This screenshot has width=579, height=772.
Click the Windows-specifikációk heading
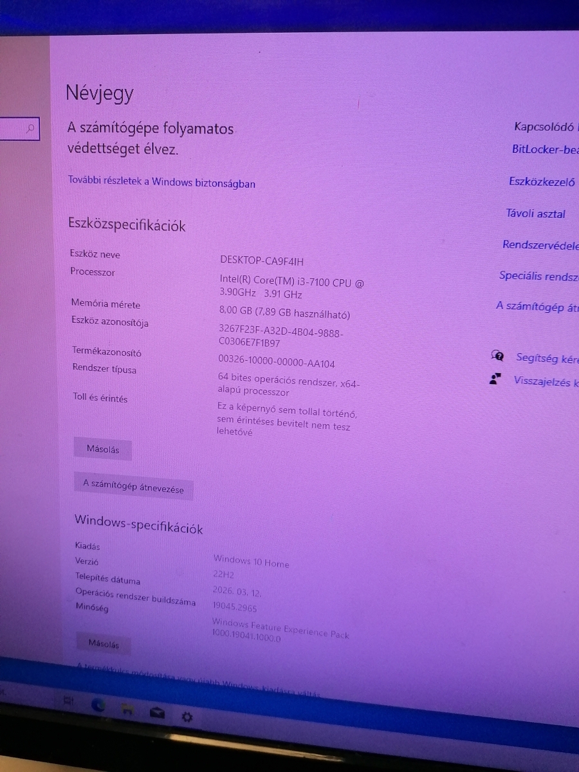(138, 524)
